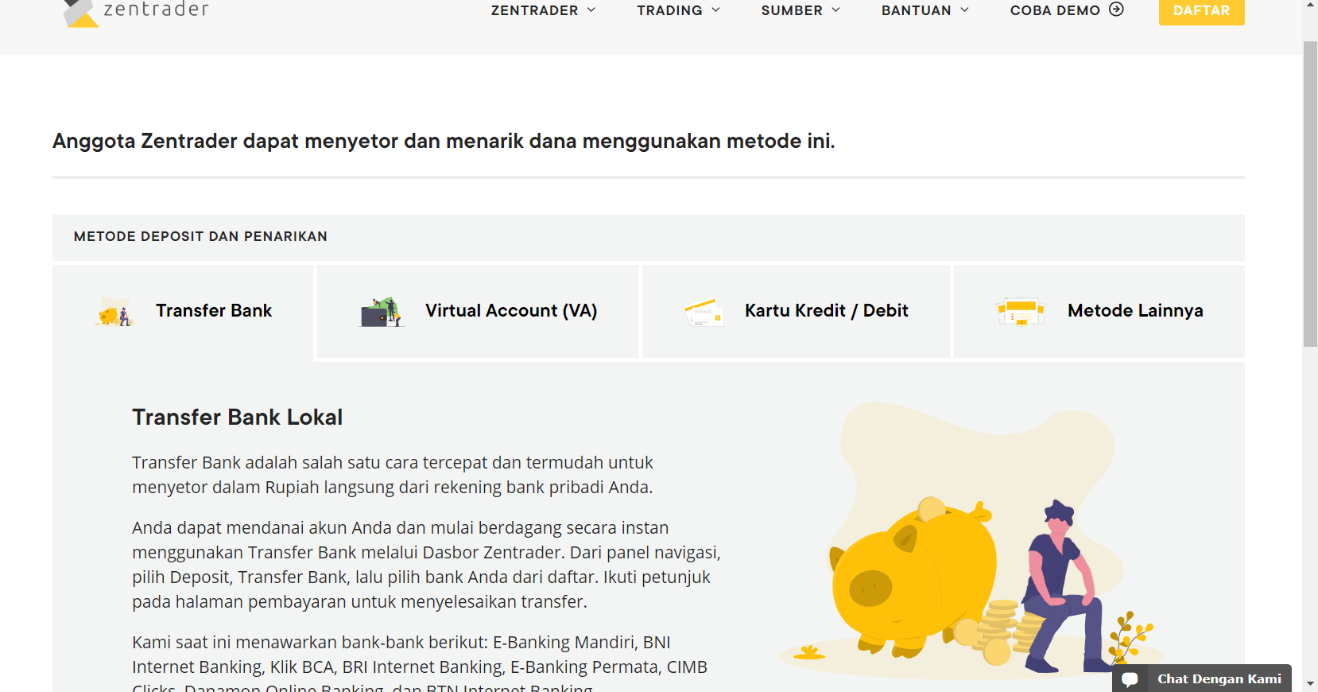This screenshot has height=692, width=1318.
Task: Click the piggy bank icon in Transfer Bank tab
Action: [x=114, y=312]
